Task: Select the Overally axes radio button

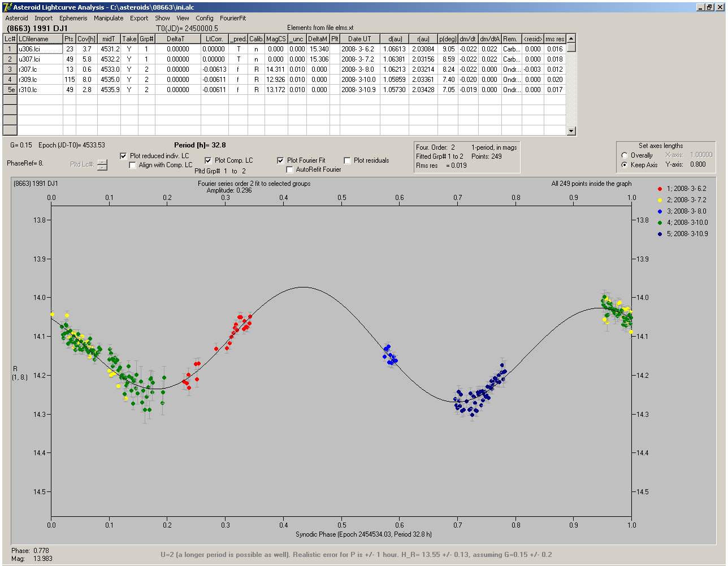Action: click(x=625, y=155)
